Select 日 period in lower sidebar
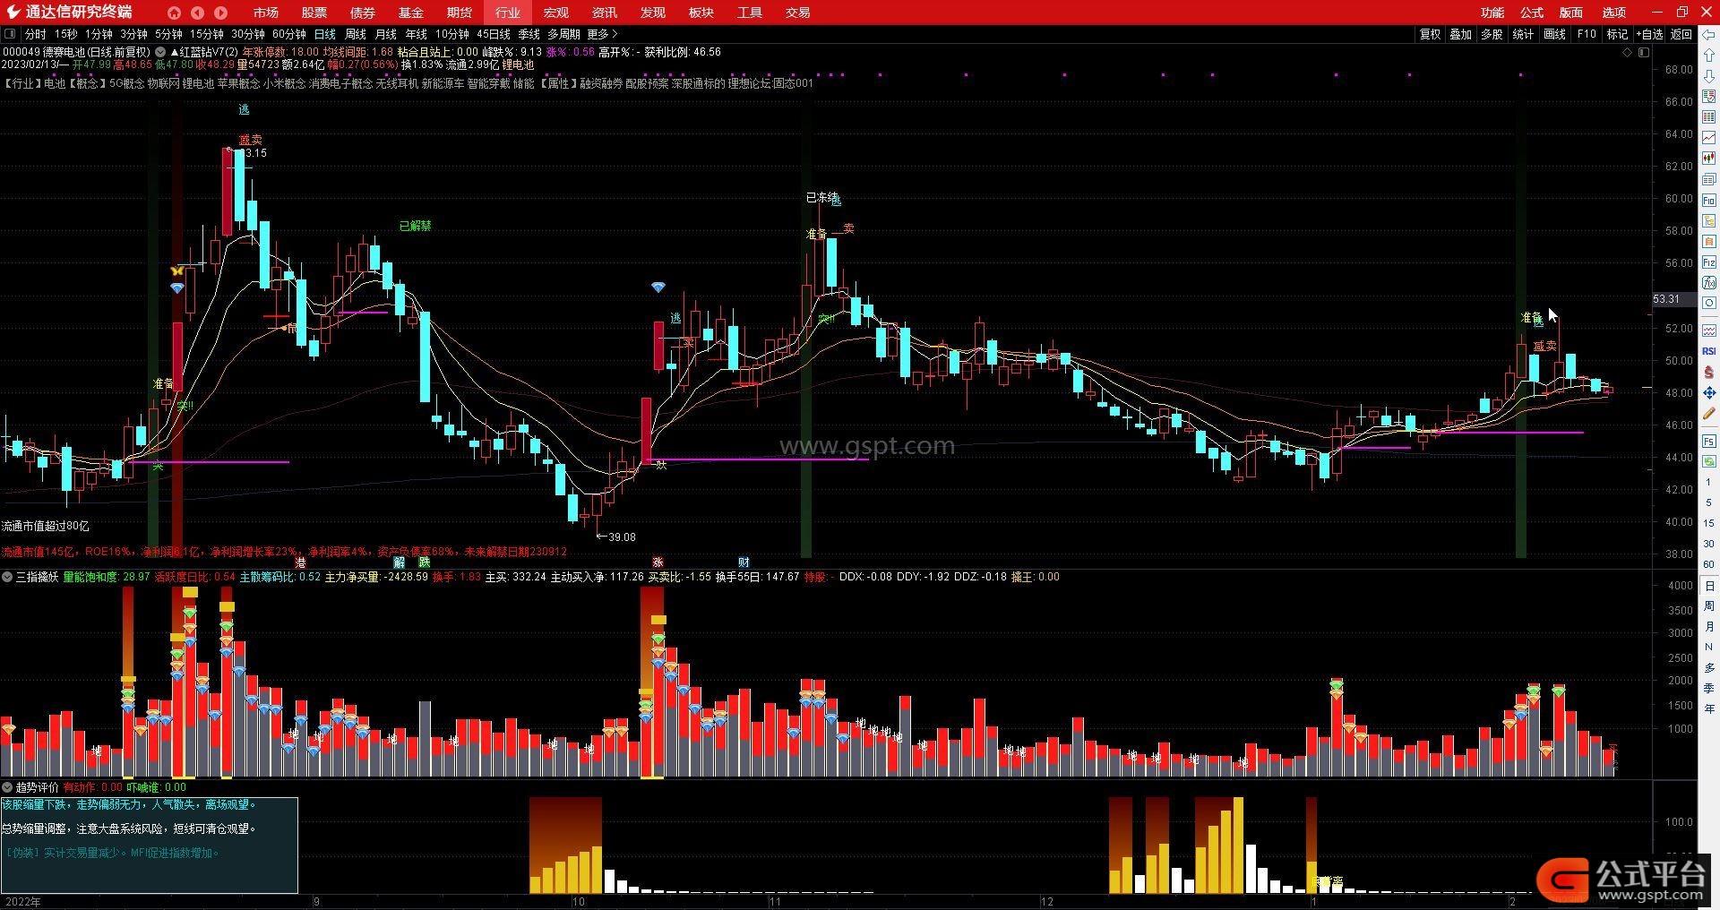This screenshot has width=1720, height=910. click(1709, 586)
